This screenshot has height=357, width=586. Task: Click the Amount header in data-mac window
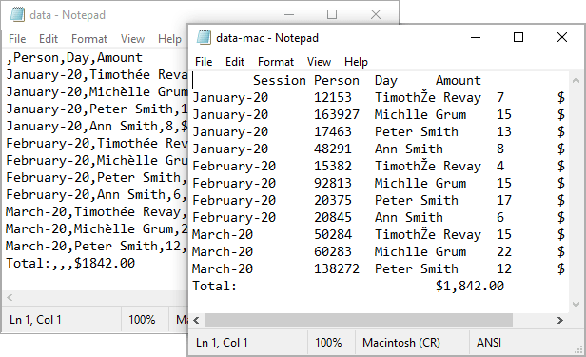tap(459, 80)
